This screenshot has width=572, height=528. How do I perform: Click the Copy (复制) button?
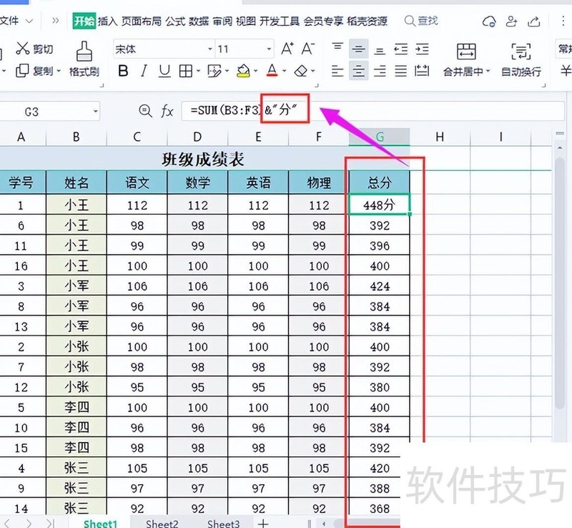[36, 72]
